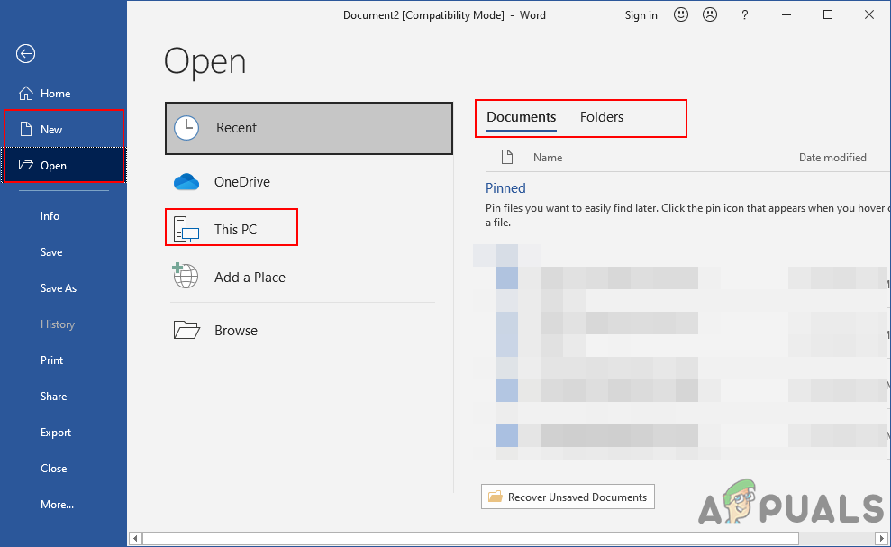Send a smile feedback face icon
891x547 pixels.
pyautogui.click(x=681, y=14)
